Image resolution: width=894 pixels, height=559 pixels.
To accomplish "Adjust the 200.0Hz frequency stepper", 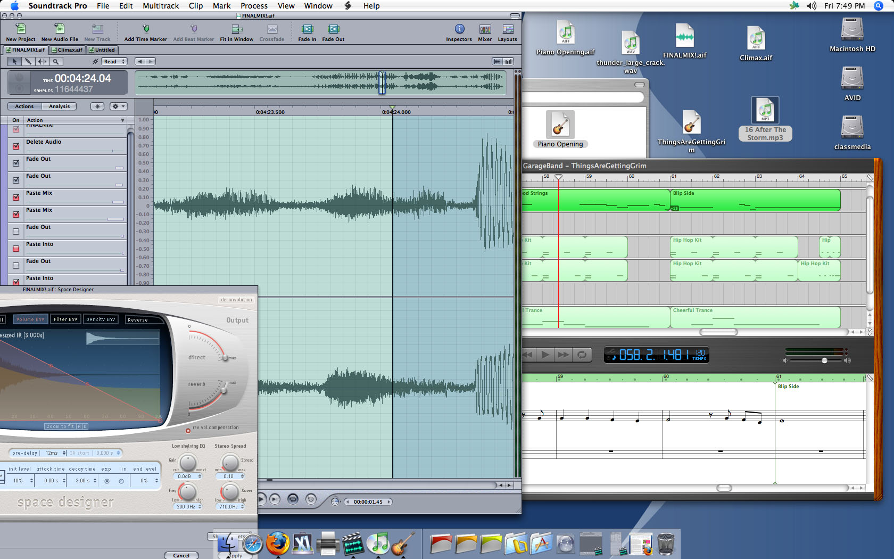I will click(x=200, y=507).
